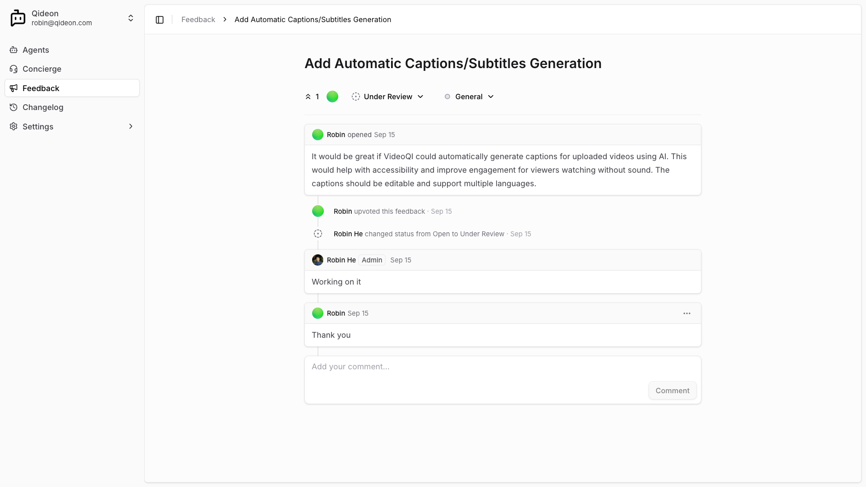Click the dashed status-change icon in timeline
Viewport: 866px width, 487px height.
(x=318, y=234)
